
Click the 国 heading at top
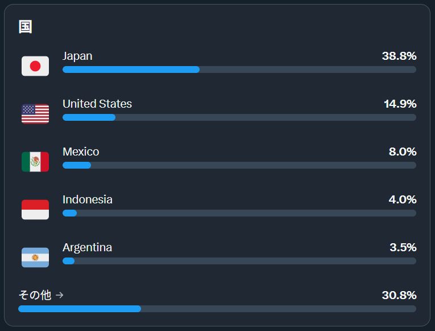26,27
